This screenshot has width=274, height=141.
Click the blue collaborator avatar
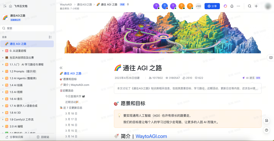point(165,6)
